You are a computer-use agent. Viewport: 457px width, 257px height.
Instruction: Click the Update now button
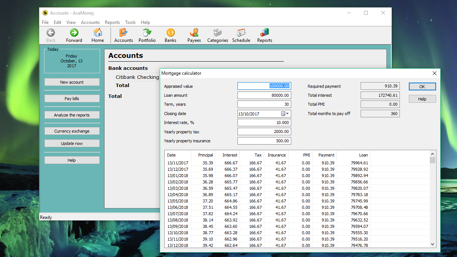coord(72,143)
